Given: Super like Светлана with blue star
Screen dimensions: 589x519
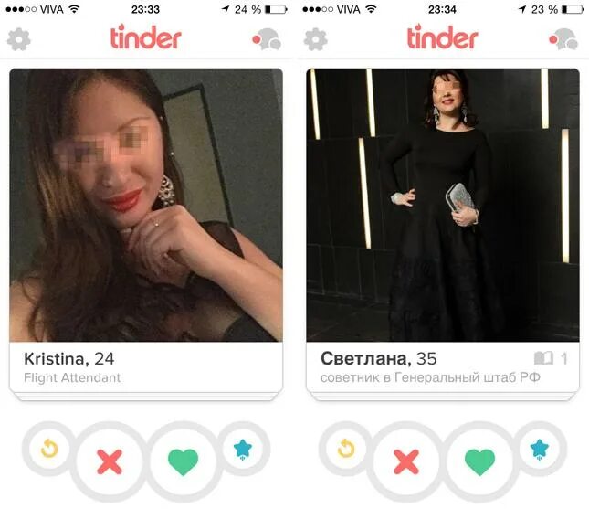Looking at the screenshot, I should 540,449.
